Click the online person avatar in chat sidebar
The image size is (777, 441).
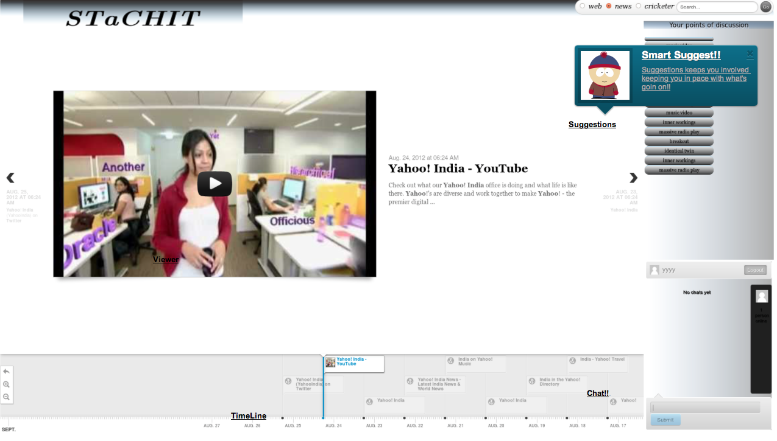762,296
